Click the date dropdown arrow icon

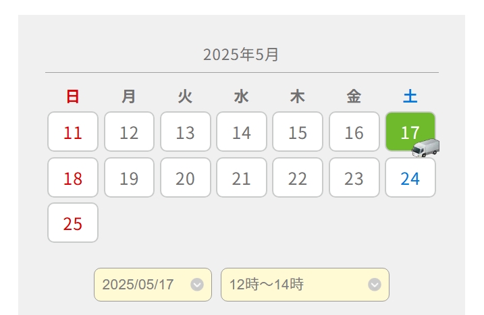[x=197, y=285]
